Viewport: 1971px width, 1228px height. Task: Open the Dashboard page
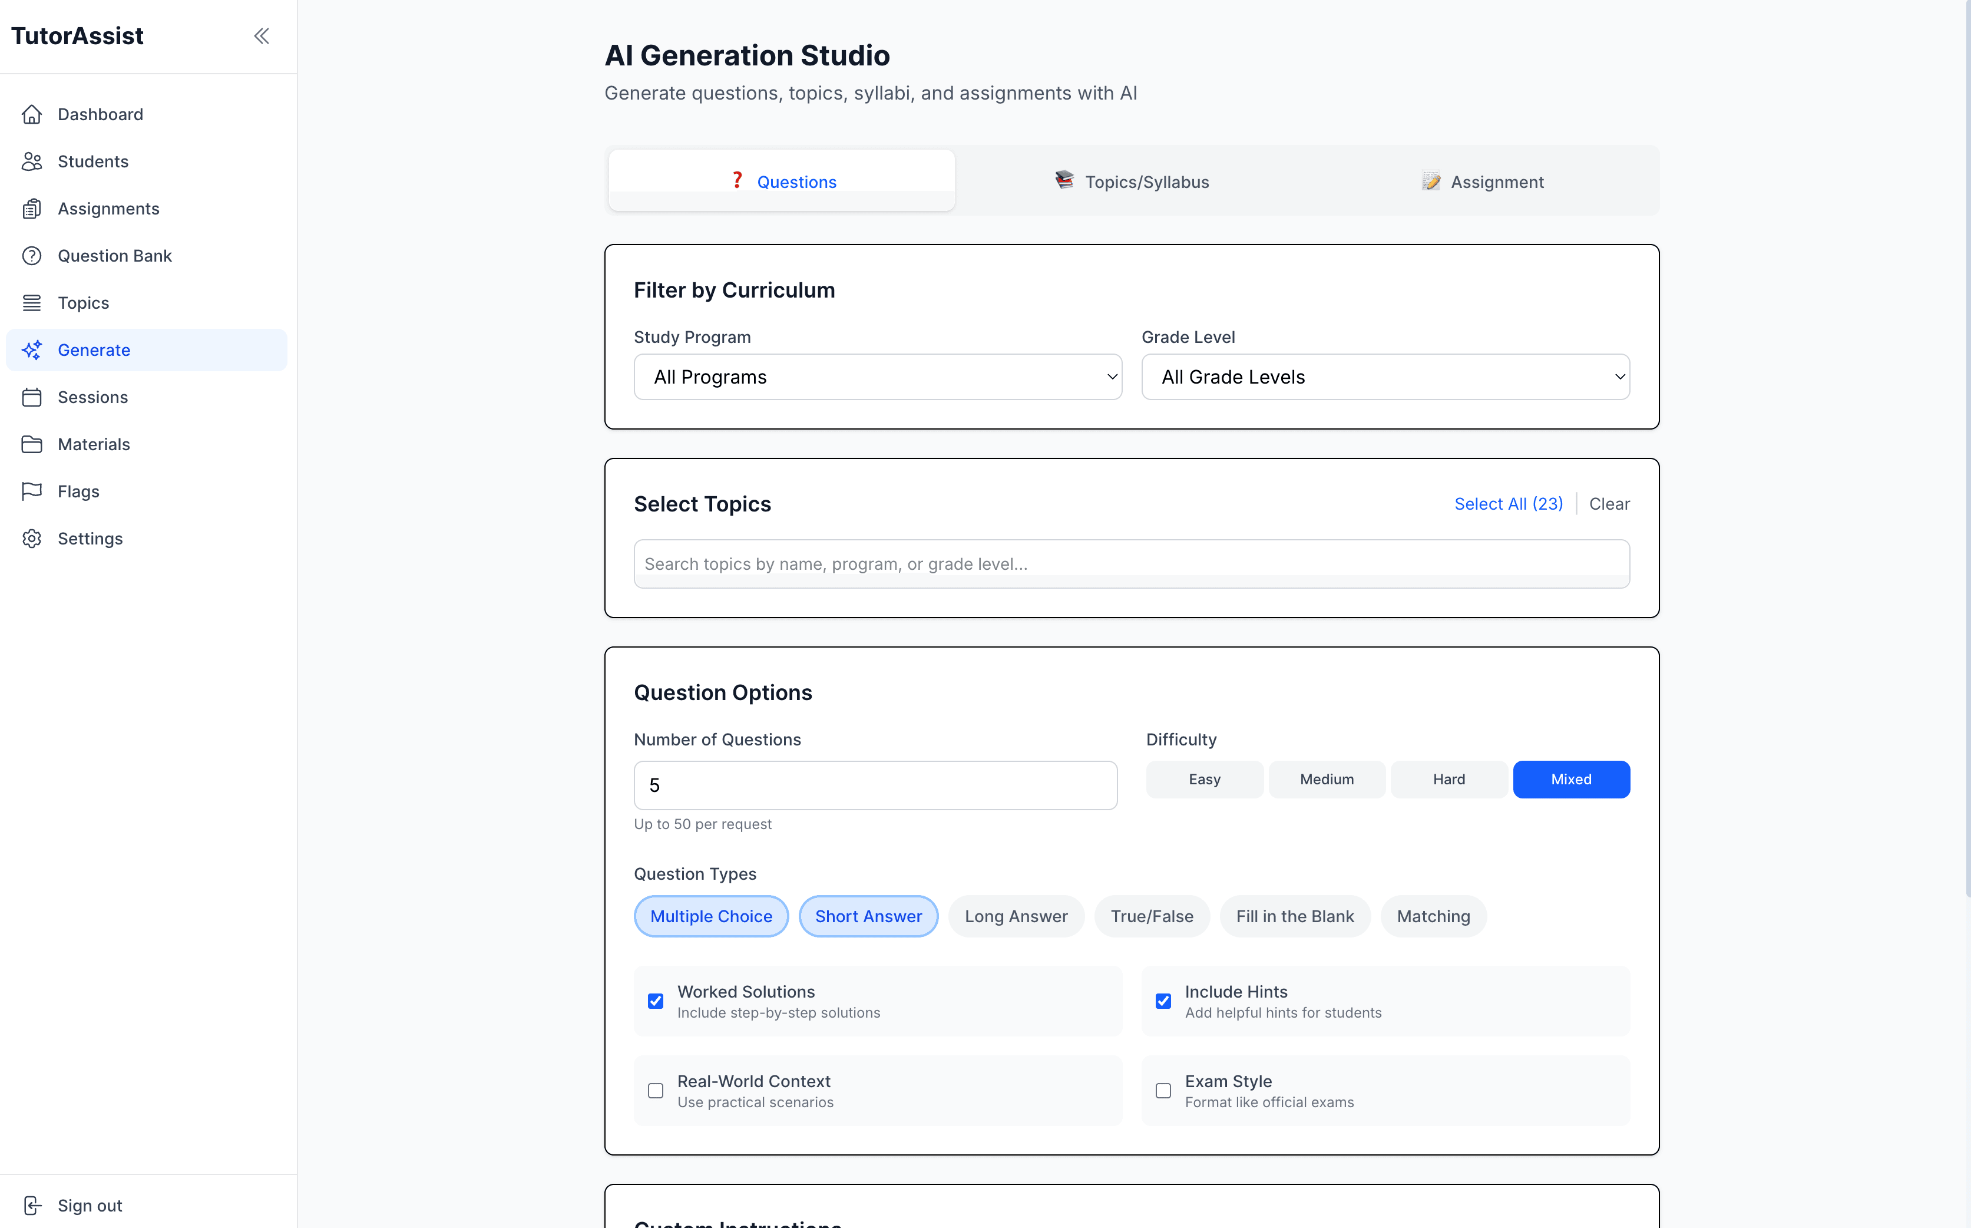[x=146, y=114]
